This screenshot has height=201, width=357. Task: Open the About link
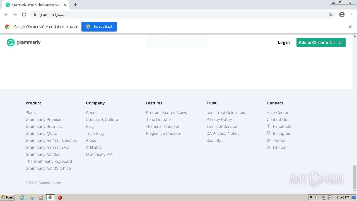91,113
